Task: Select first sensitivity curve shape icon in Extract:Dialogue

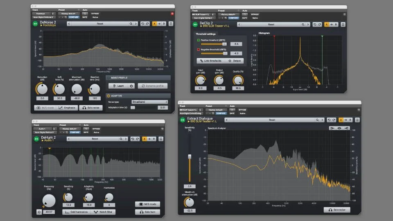Action: (x=332, y=128)
